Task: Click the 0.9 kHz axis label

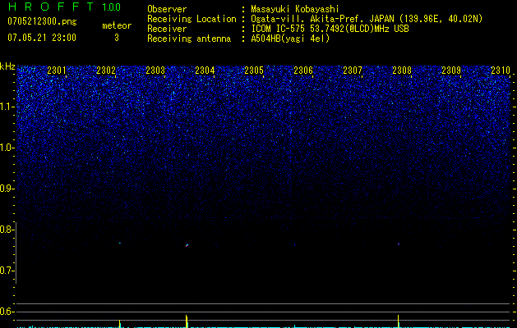Action: pyautogui.click(x=7, y=189)
